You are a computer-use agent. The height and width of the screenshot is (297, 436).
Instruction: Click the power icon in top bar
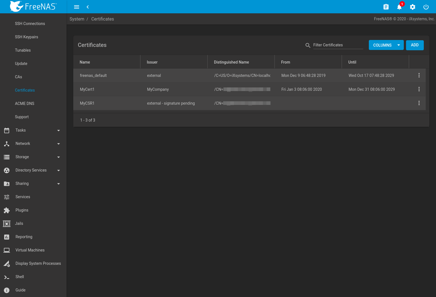point(426,7)
